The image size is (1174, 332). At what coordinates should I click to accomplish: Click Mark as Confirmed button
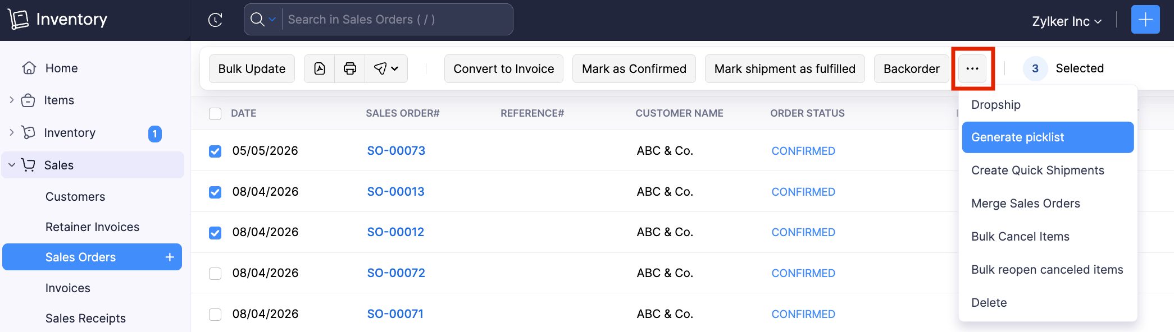634,68
